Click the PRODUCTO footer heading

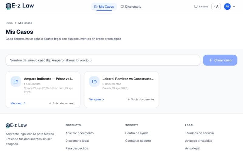click(73, 125)
